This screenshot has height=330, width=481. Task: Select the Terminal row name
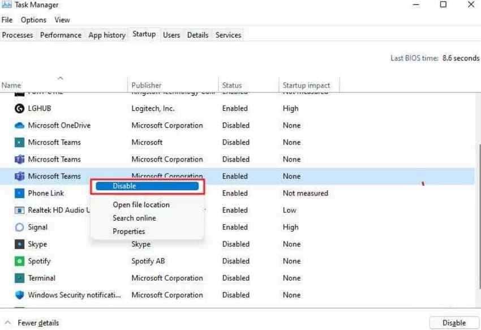[x=42, y=278]
